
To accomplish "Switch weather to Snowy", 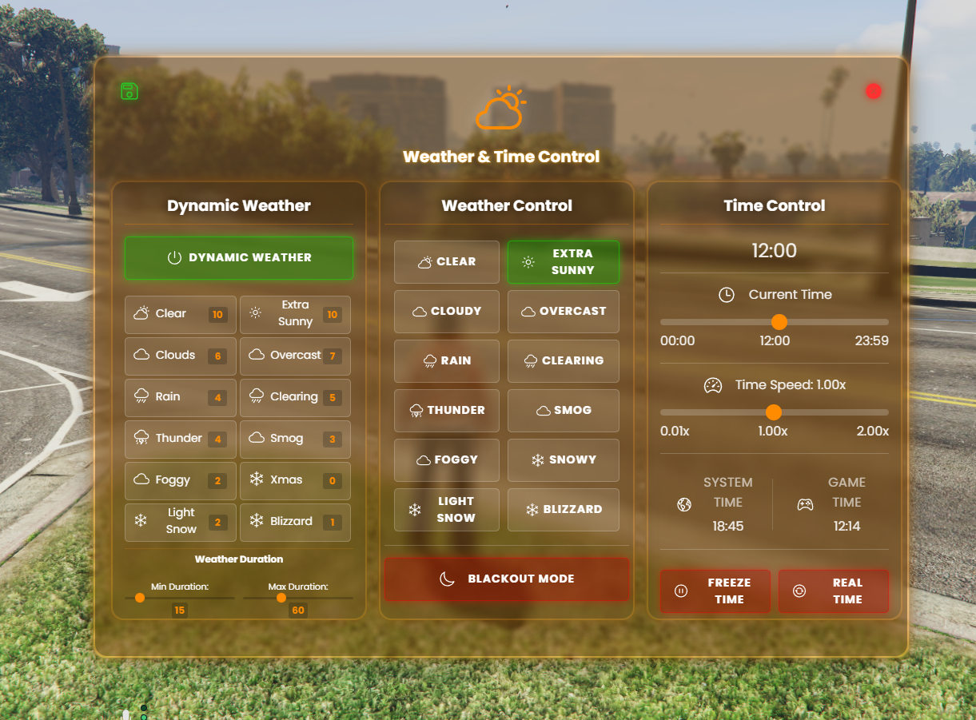I will click(x=564, y=459).
